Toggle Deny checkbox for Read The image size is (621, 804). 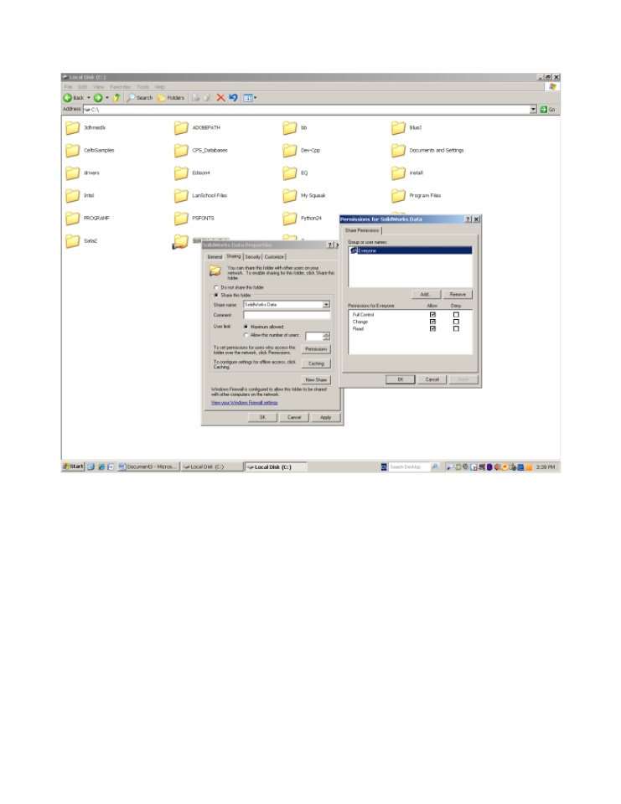click(x=456, y=328)
